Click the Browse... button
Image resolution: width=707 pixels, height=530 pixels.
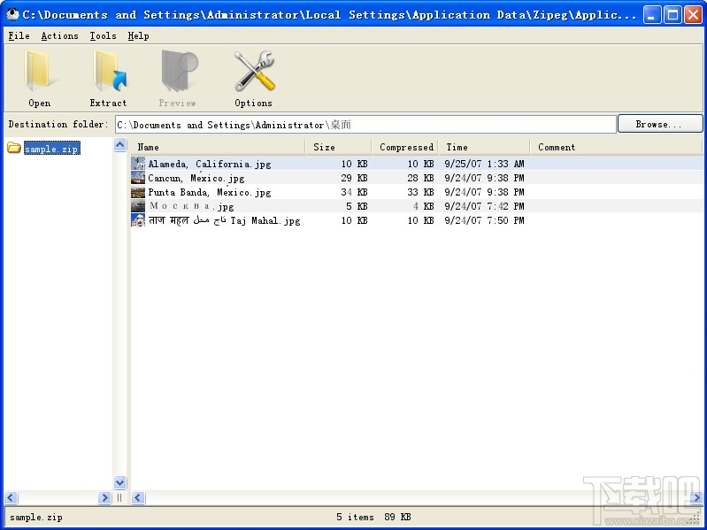(659, 124)
